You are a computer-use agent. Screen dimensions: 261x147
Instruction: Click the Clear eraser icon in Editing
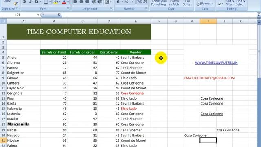(220, 4)
